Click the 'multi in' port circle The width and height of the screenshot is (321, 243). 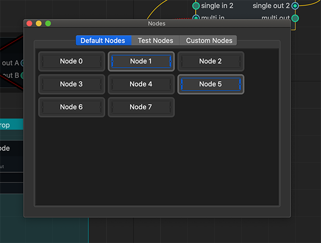196,18
